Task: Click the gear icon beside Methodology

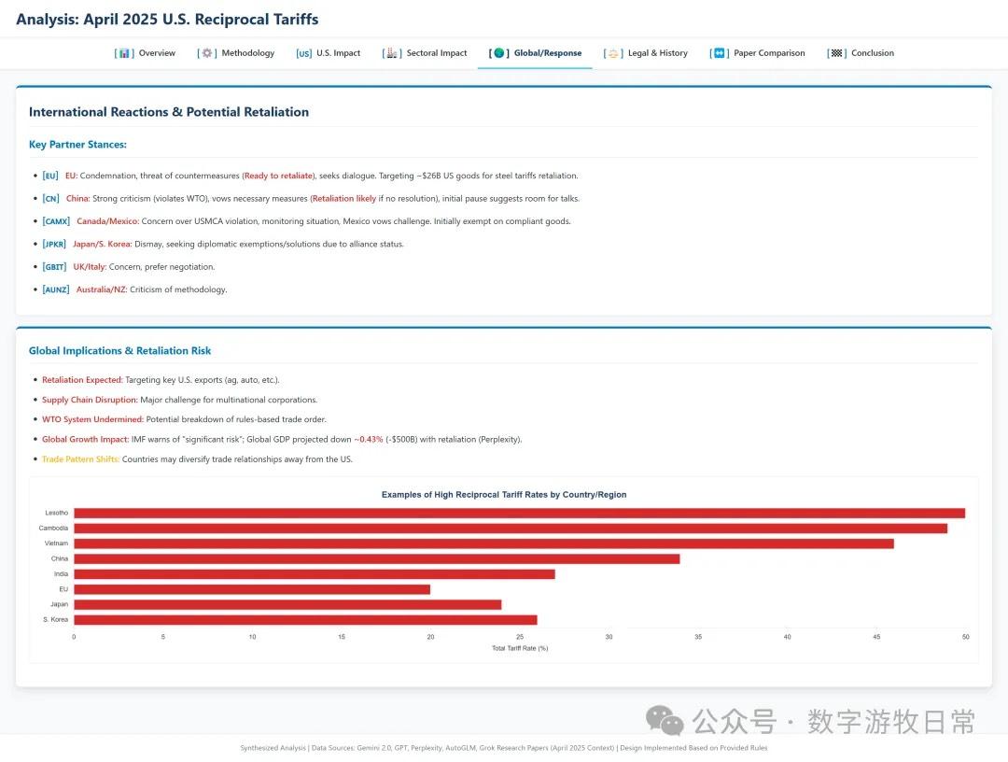Action: click(x=207, y=53)
